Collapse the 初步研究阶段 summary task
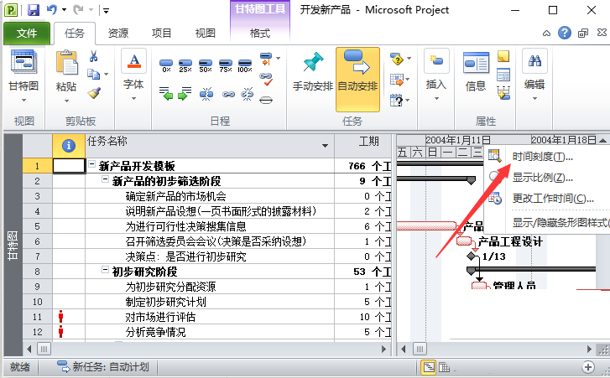 pyautogui.click(x=105, y=270)
